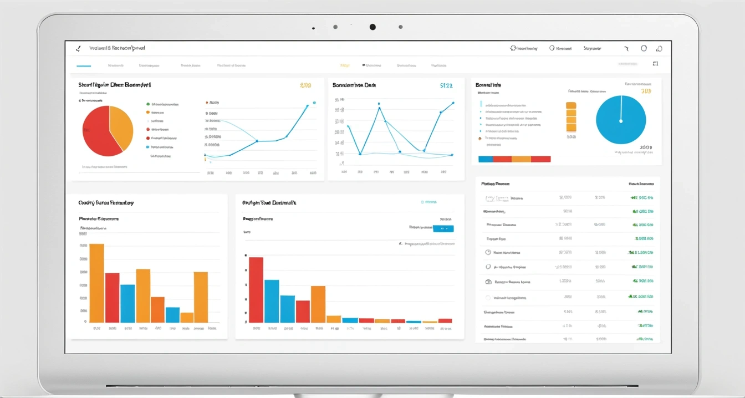Select the faint radio circle in the table's eighth row
The height and width of the screenshot is (398, 745).
point(488,297)
